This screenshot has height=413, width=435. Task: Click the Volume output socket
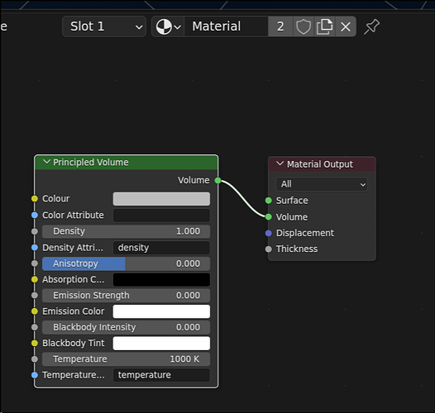[217, 181]
